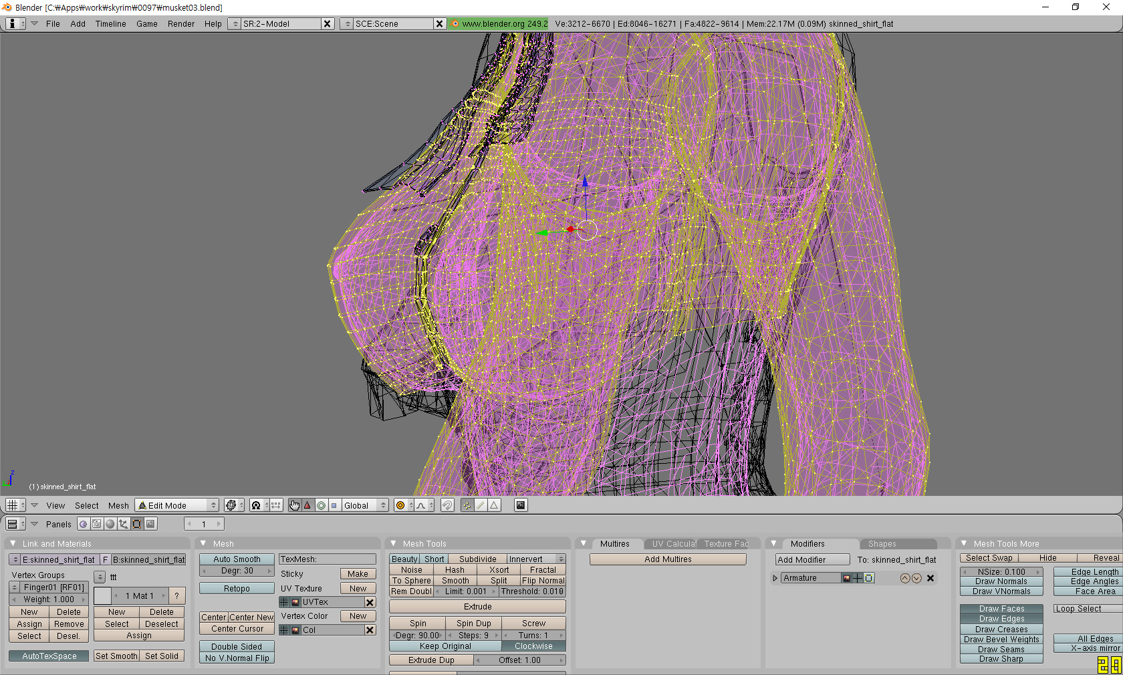Open the vertex group browse dropdown for Finger01
The height and width of the screenshot is (675, 1123).
tap(15, 587)
